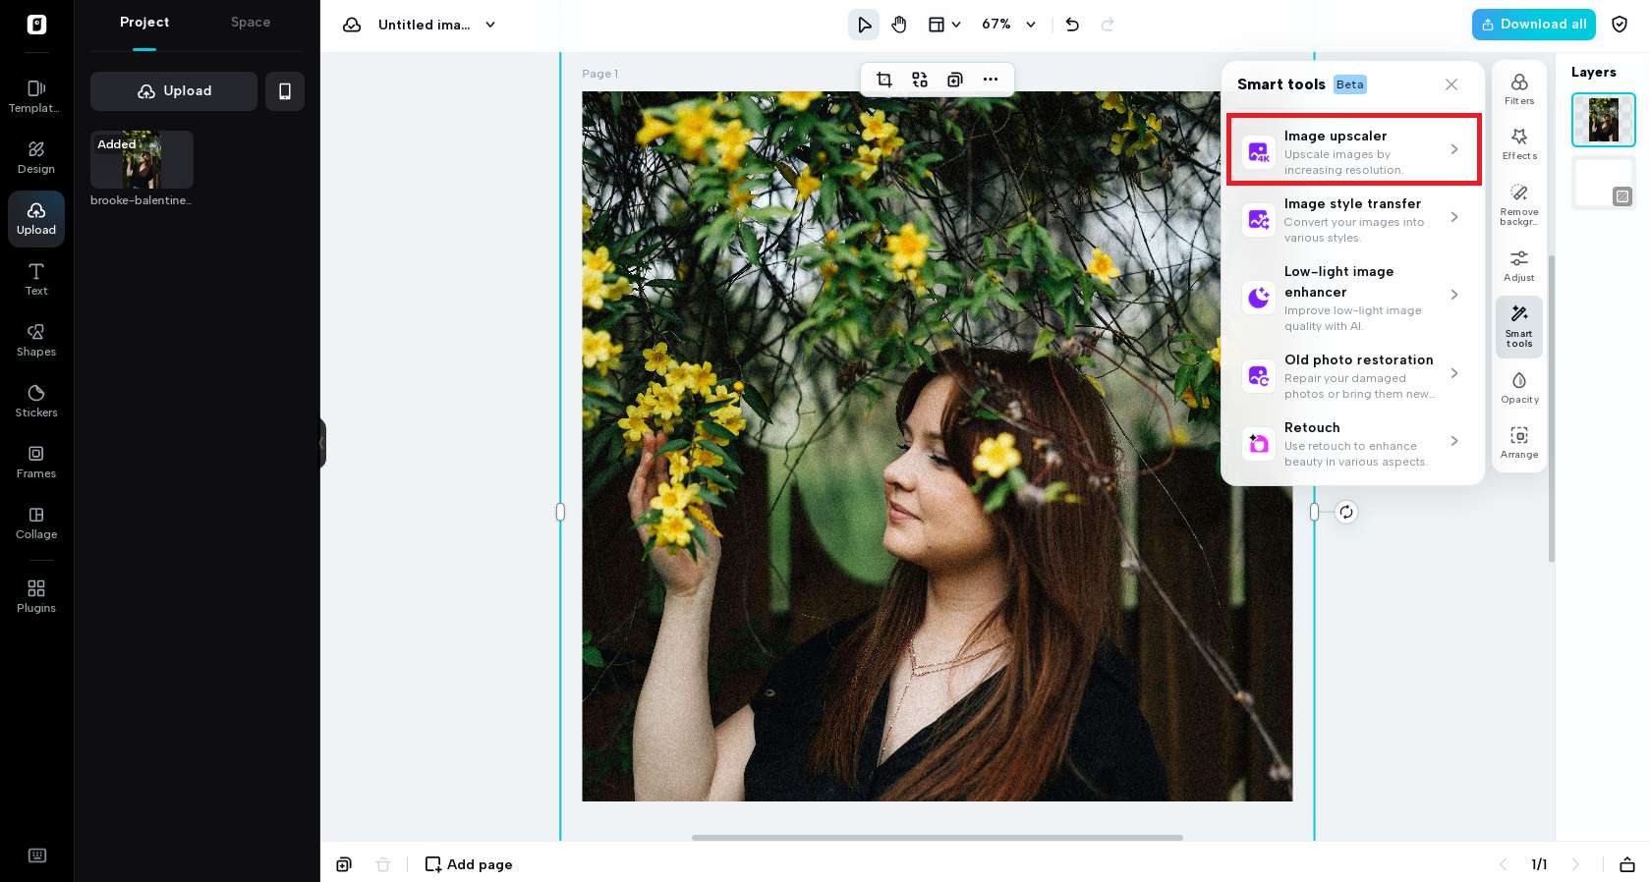This screenshot has height=882, width=1650.
Task: Click the duplicate page icon at bottom
Action: 344,864
